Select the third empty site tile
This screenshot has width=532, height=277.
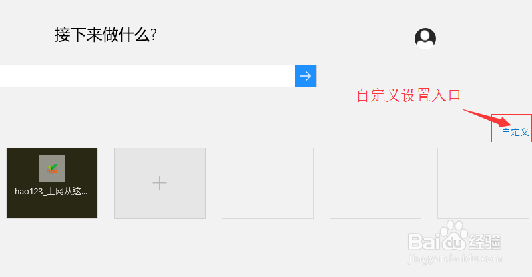click(x=268, y=183)
